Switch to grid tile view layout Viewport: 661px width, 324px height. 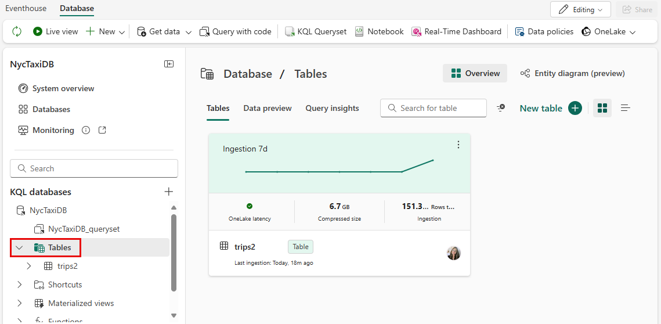click(x=602, y=108)
